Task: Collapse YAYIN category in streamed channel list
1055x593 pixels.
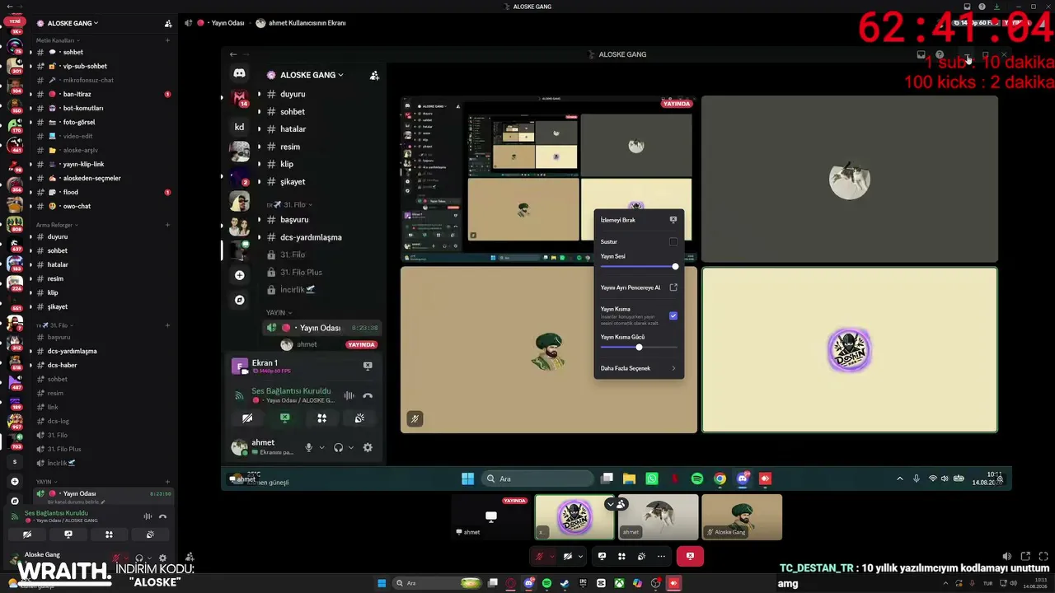Action: point(279,313)
